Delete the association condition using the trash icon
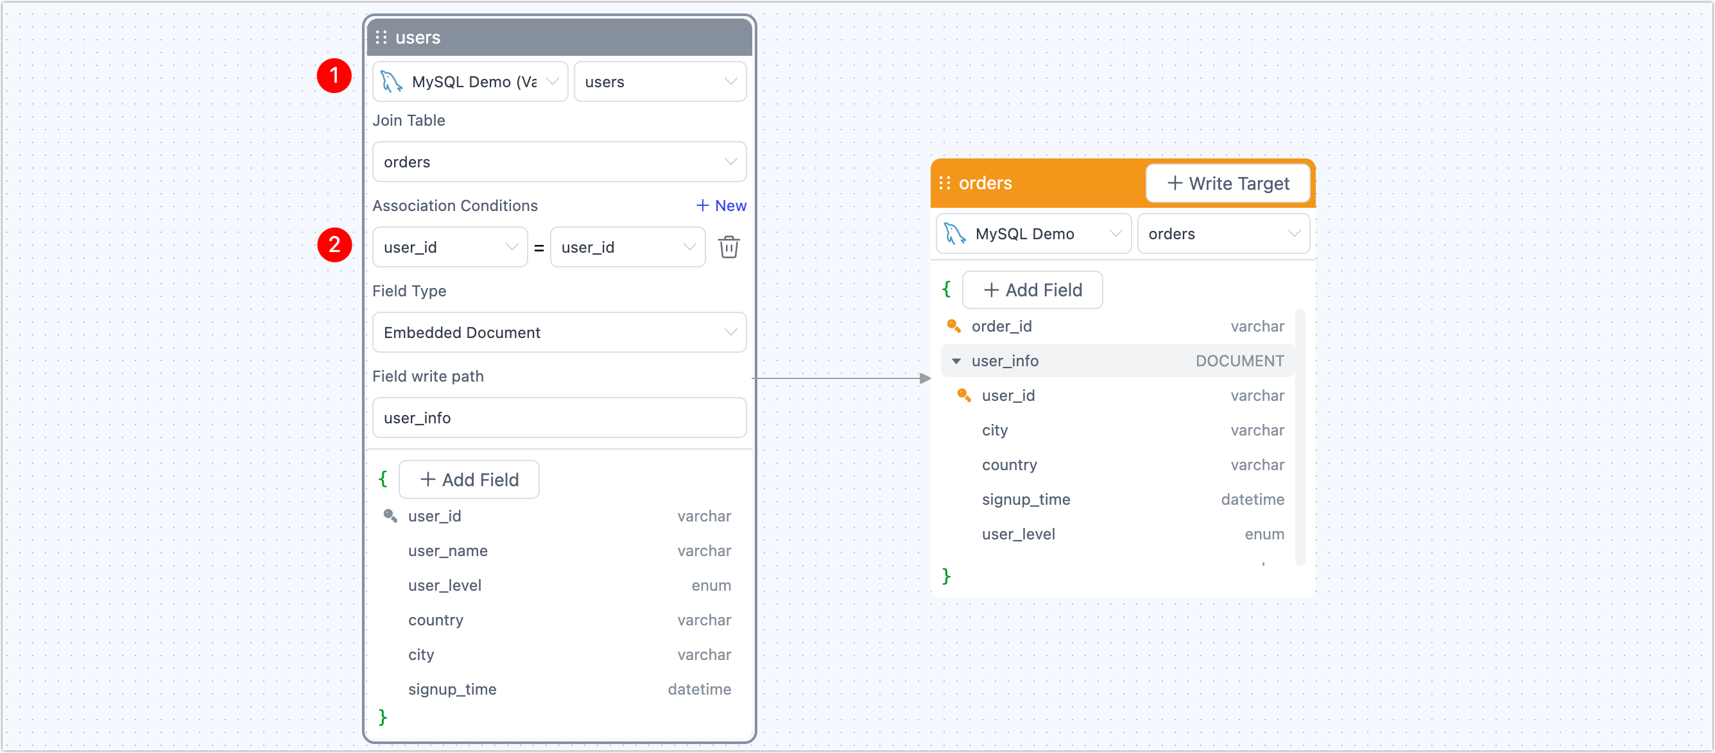 point(729,247)
